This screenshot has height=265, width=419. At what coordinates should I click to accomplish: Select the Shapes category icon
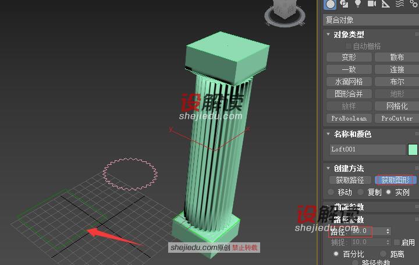click(x=344, y=4)
